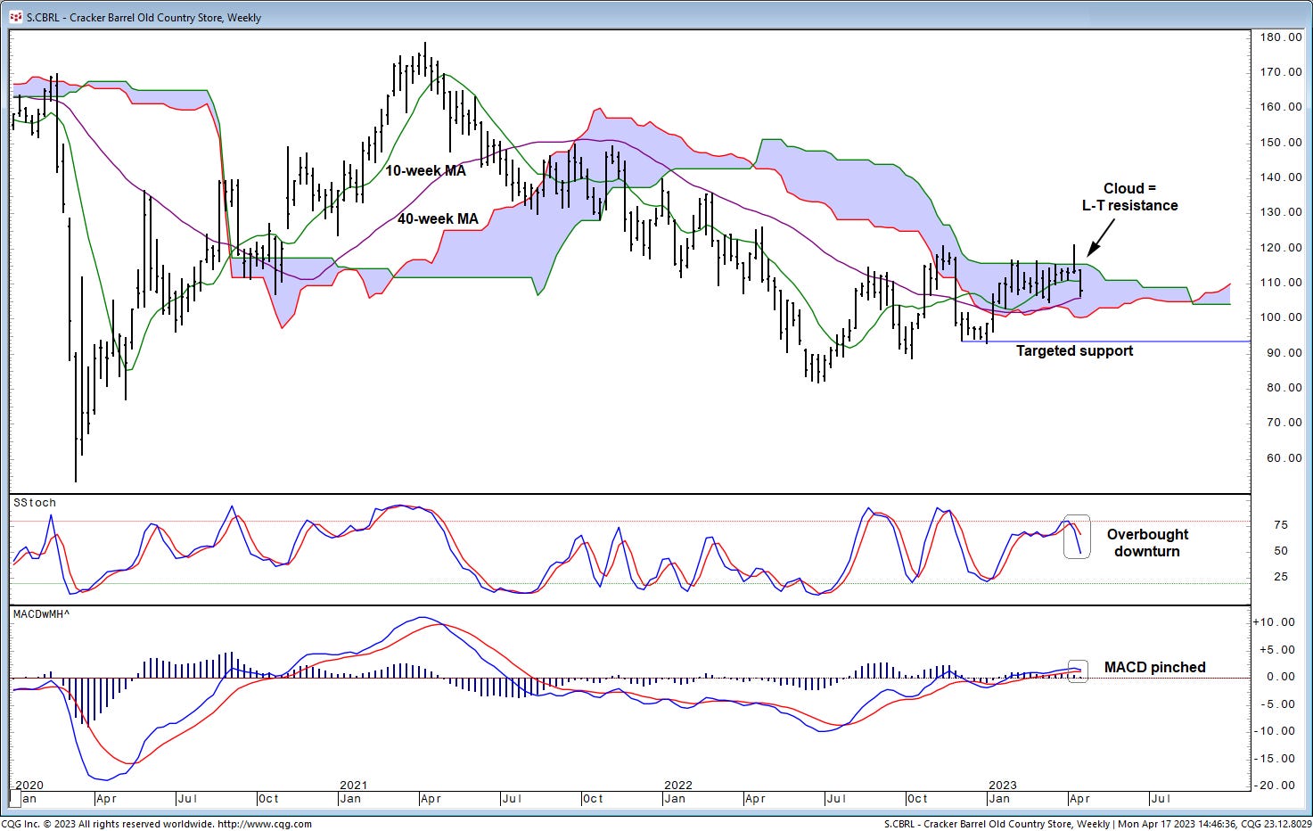Click the -5.00 MACD axis value
Image resolution: width=1313 pixels, height=831 pixels.
click(x=1277, y=704)
